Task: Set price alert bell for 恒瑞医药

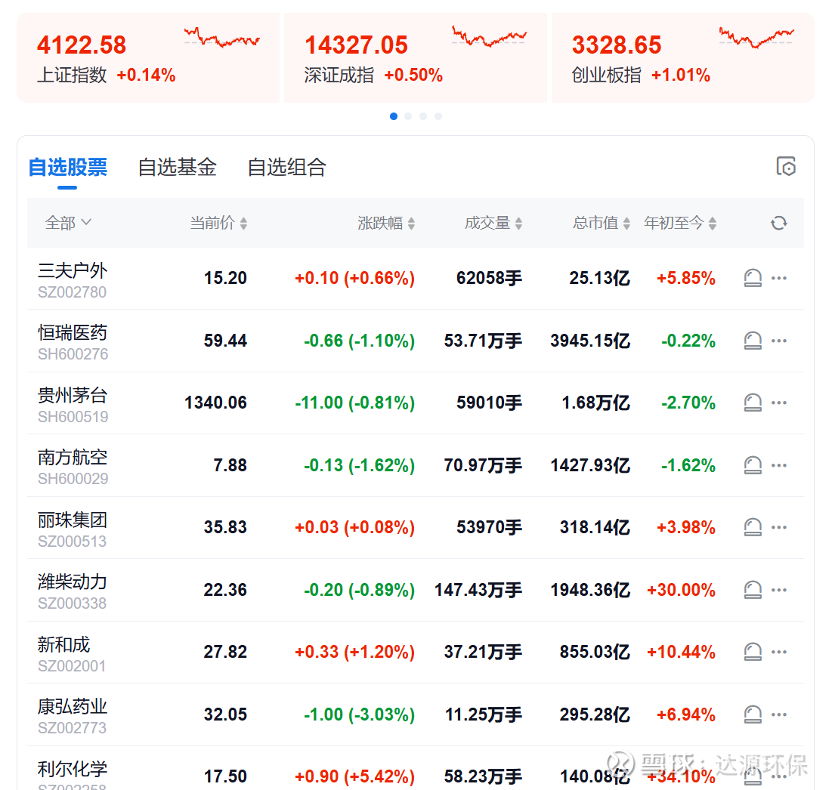Action: pyautogui.click(x=753, y=341)
